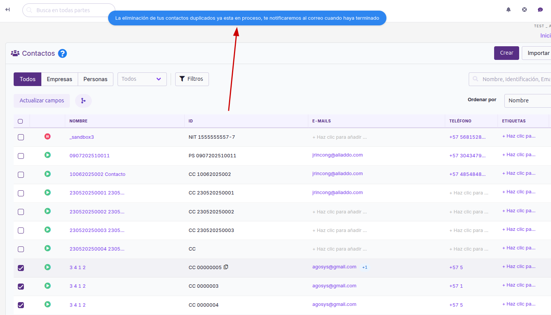Open the Filtros filter panel

pos(192,79)
